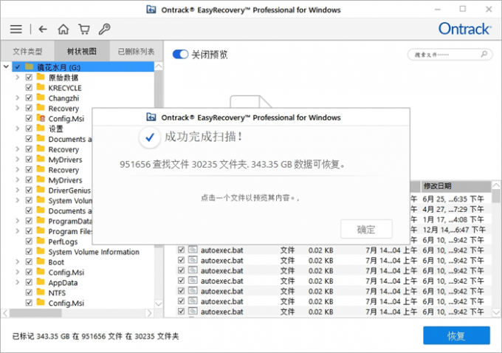Expand the DriverGenius folder
The height and width of the screenshot is (353, 502).
18,190
